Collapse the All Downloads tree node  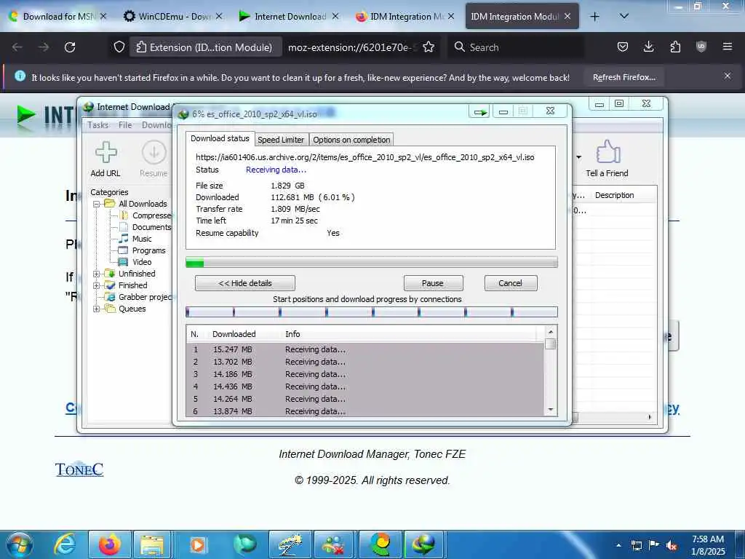pyautogui.click(x=97, y=204)
